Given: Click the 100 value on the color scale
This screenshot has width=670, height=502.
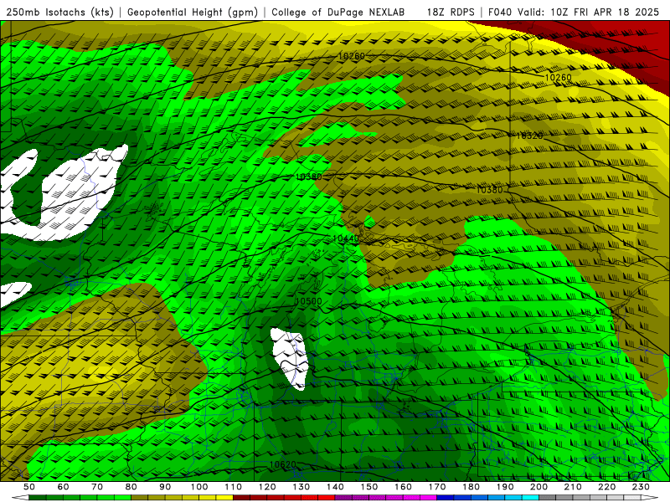Looking at the screenshot, I should (x=199, y=487).
